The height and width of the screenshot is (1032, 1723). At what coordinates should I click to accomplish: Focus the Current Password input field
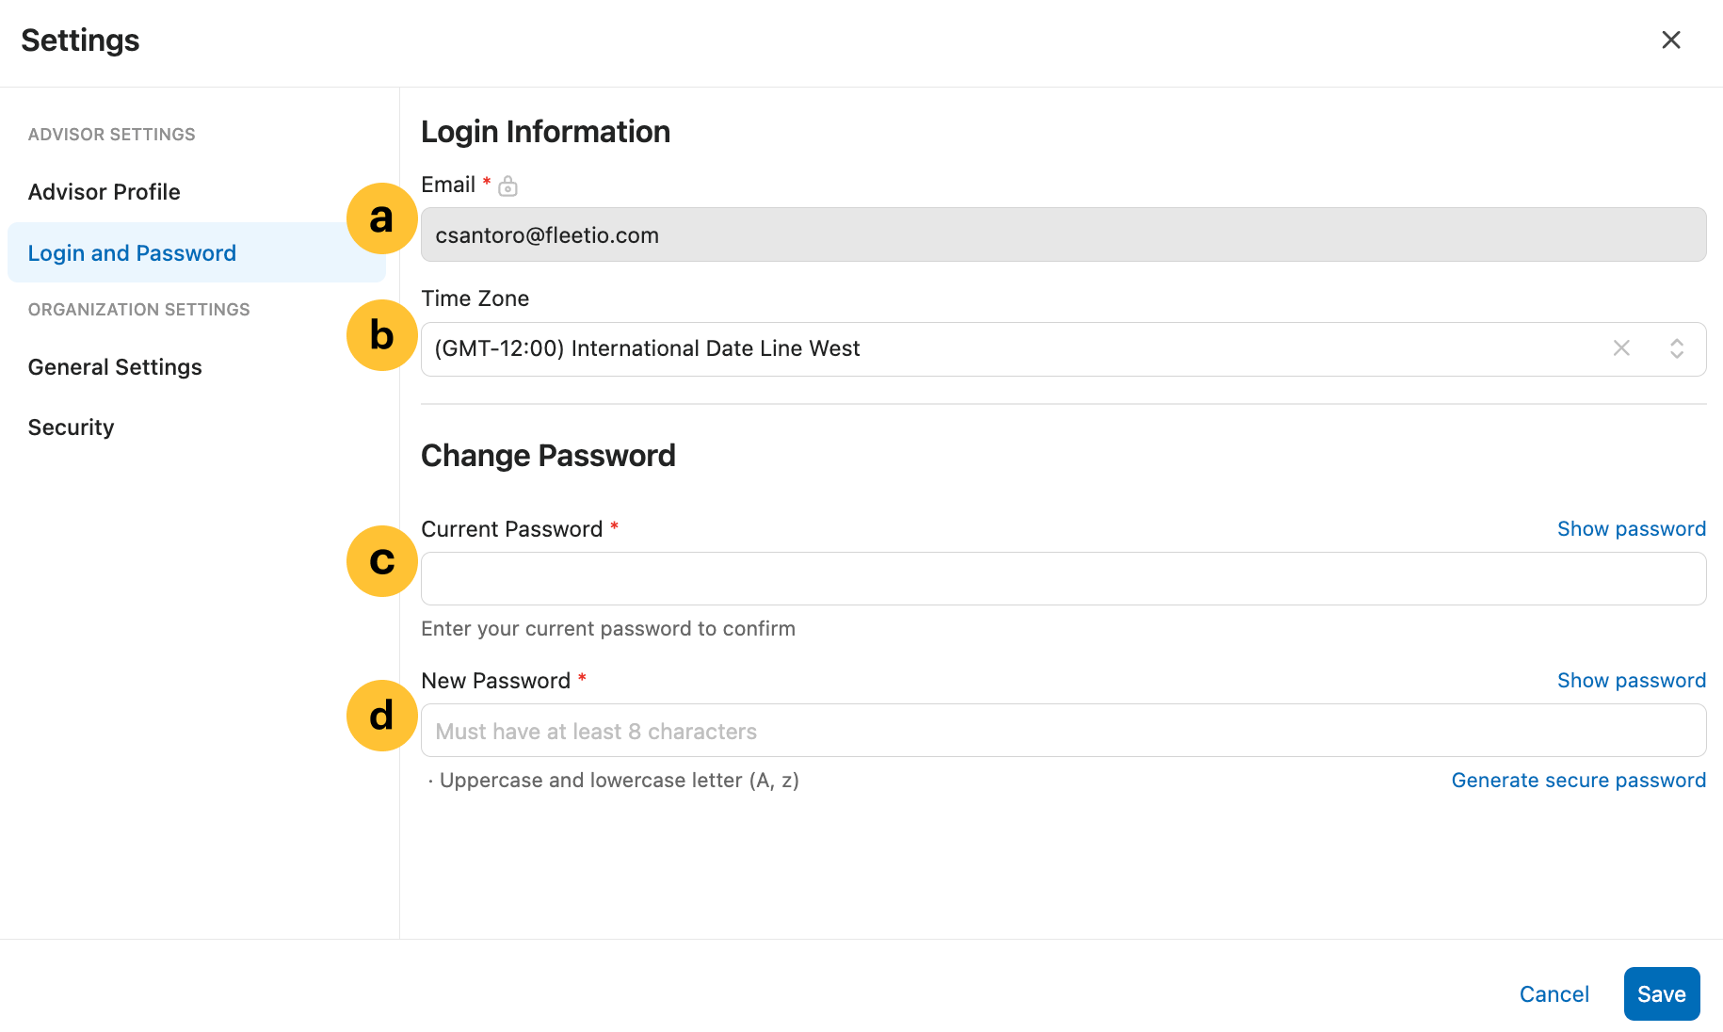[1063, 579]
